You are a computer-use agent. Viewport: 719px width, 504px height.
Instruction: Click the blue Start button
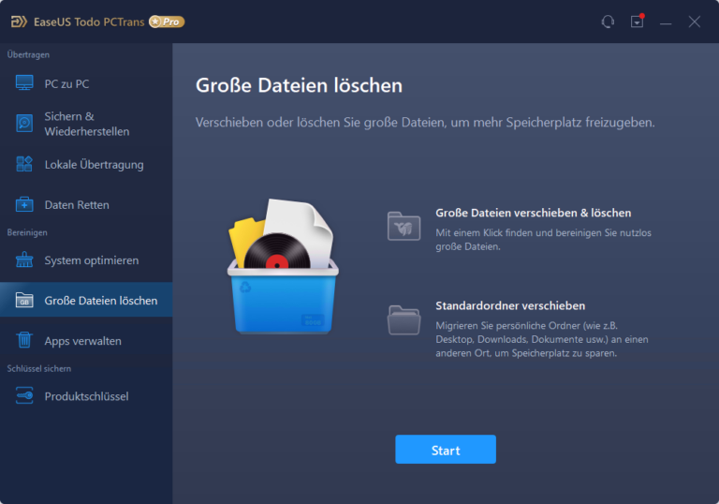[446, 450]
